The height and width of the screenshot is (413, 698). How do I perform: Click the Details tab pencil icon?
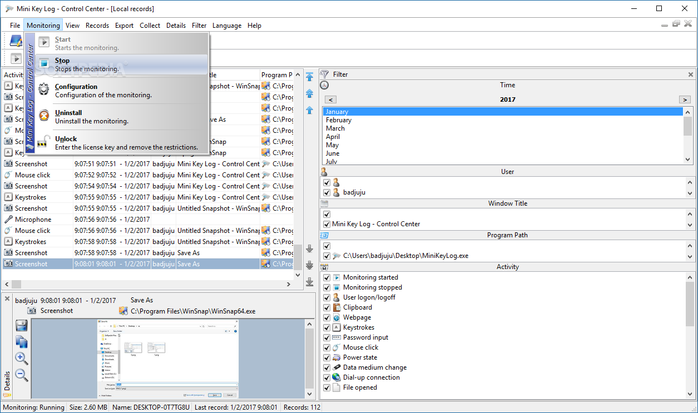pos(7,395)
